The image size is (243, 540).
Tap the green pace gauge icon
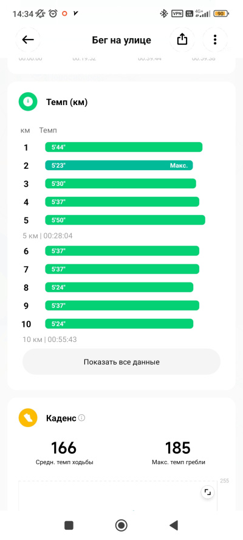pos(28,102)
